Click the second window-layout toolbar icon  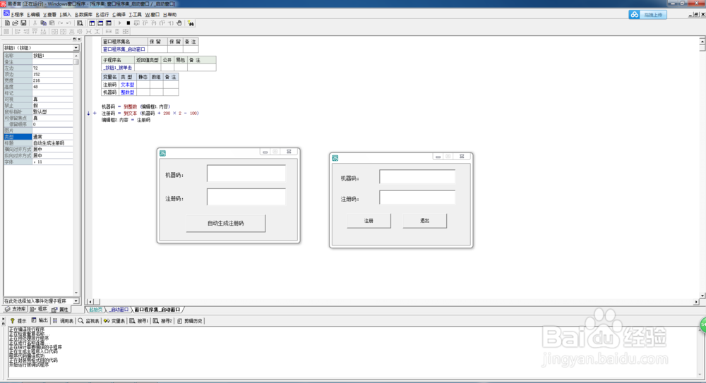(x=100, y=23)
